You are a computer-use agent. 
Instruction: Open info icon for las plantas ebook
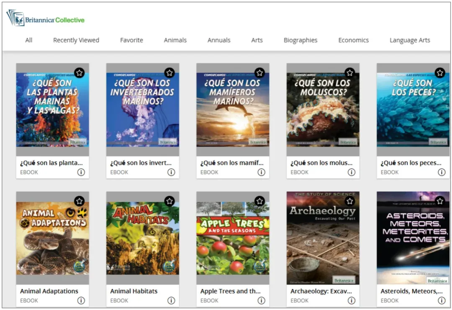[x=81, y=172]
